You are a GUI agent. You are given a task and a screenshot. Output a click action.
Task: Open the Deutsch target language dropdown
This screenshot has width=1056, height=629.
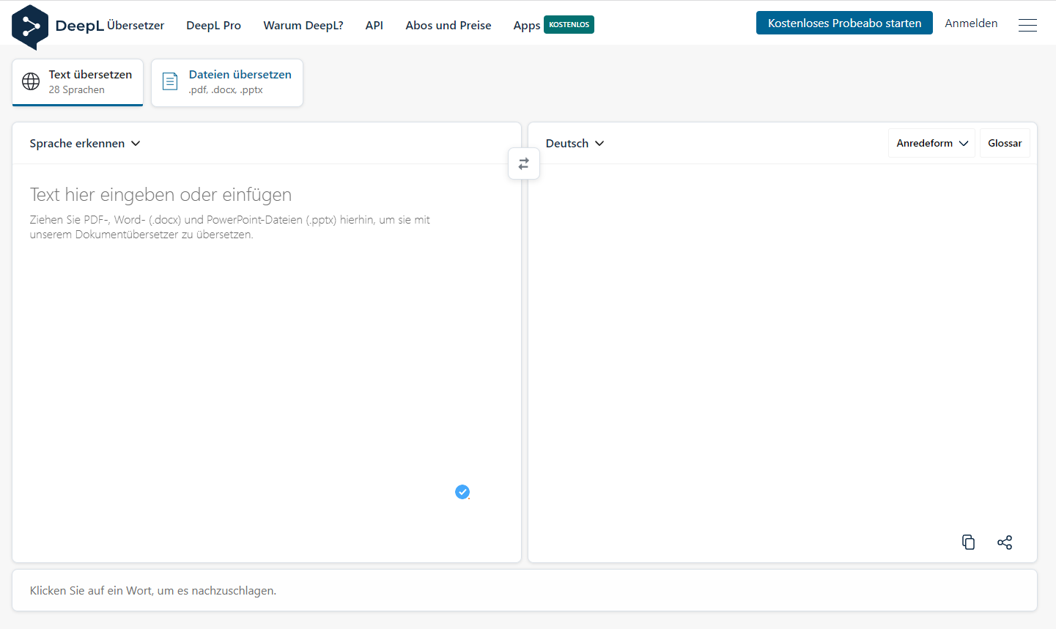tap(575, 144)
